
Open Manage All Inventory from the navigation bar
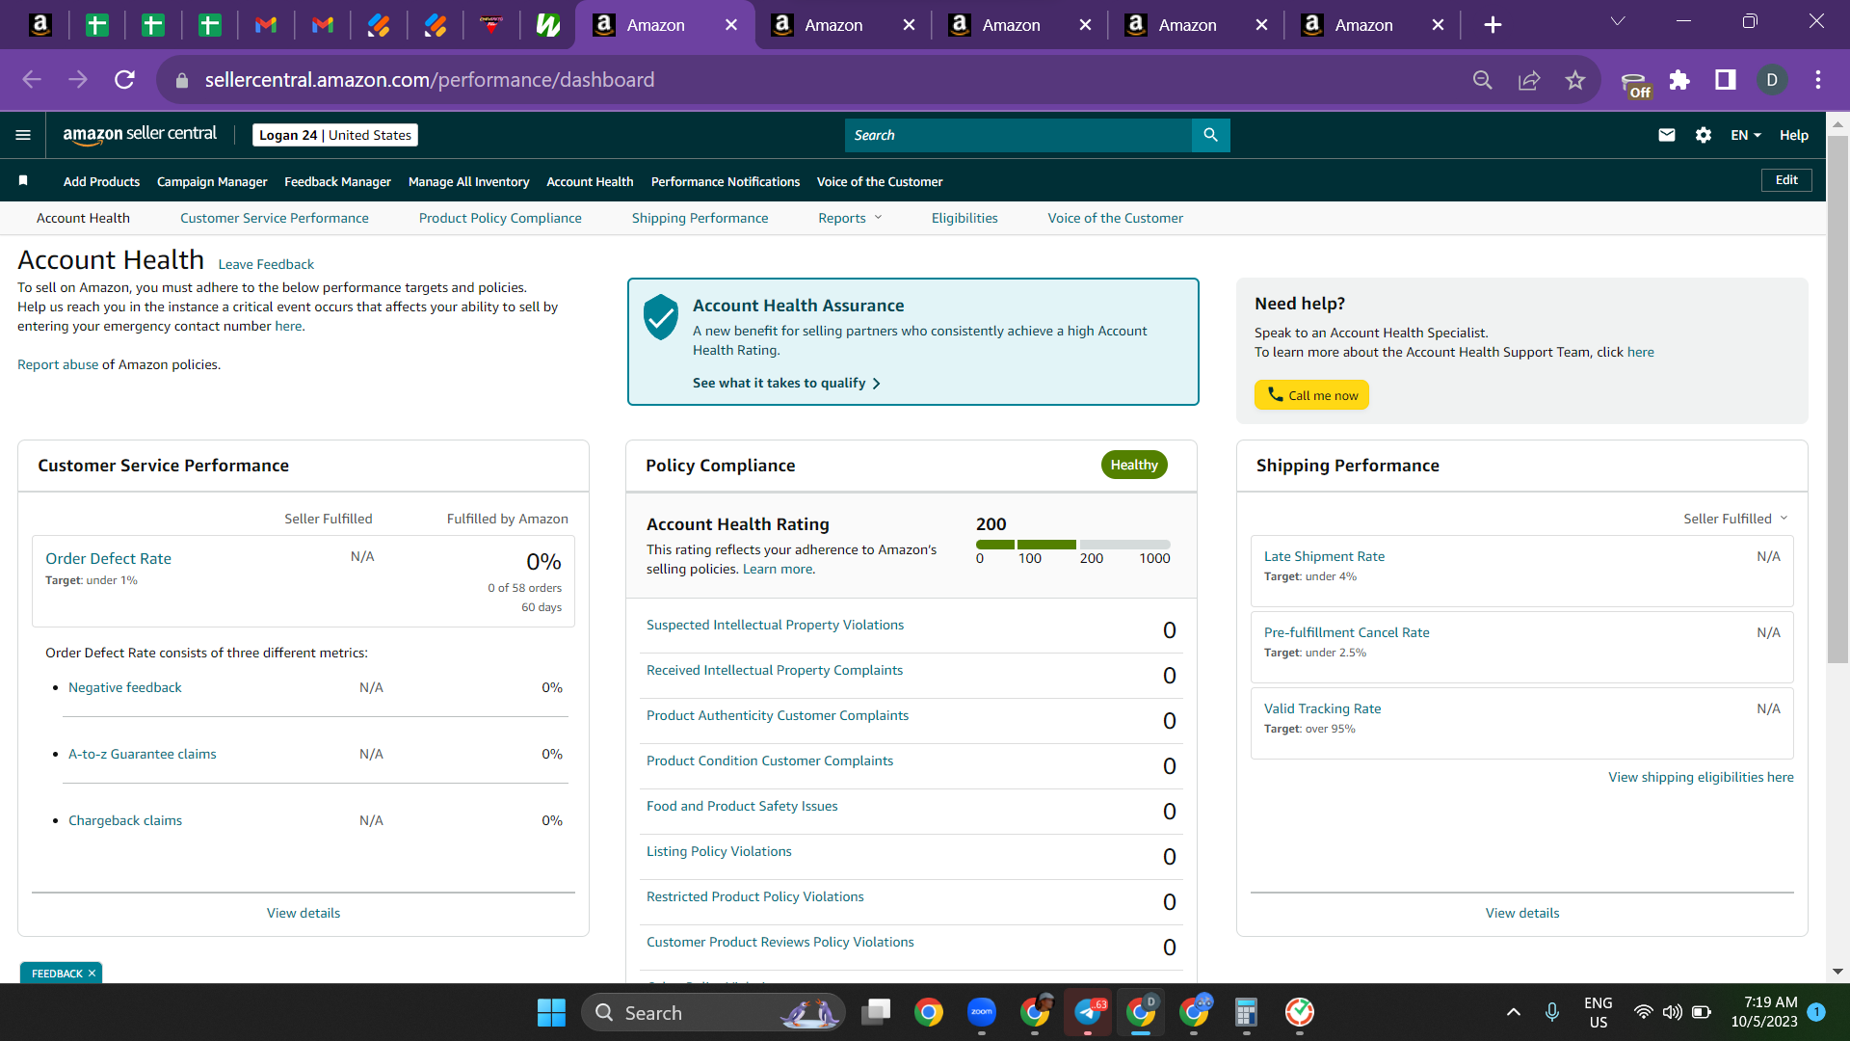coord(468,182)
